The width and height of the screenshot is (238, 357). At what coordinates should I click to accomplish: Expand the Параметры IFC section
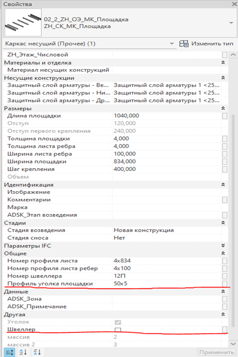pos(223,246)
